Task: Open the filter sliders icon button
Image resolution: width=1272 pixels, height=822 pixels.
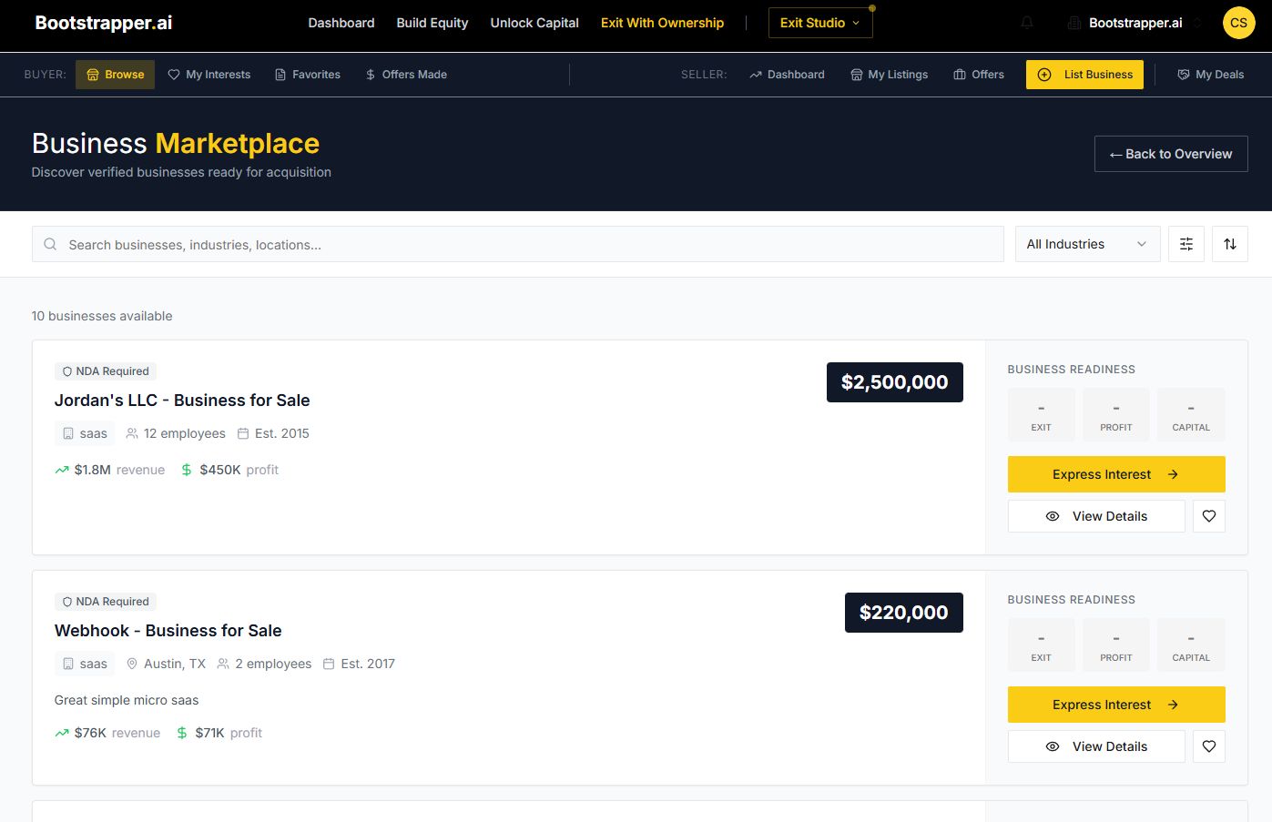Action: (1186, 244)
